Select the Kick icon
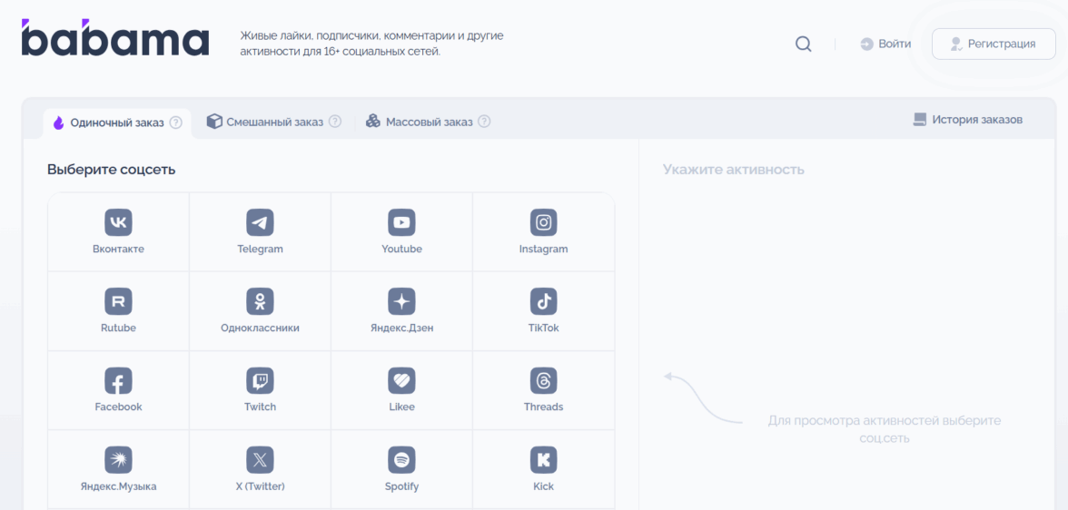The width and height of the screenshot is (1068, 510). pos(543,460)
